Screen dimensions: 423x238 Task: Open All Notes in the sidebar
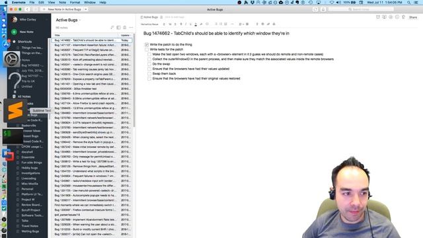click(24, 97)
